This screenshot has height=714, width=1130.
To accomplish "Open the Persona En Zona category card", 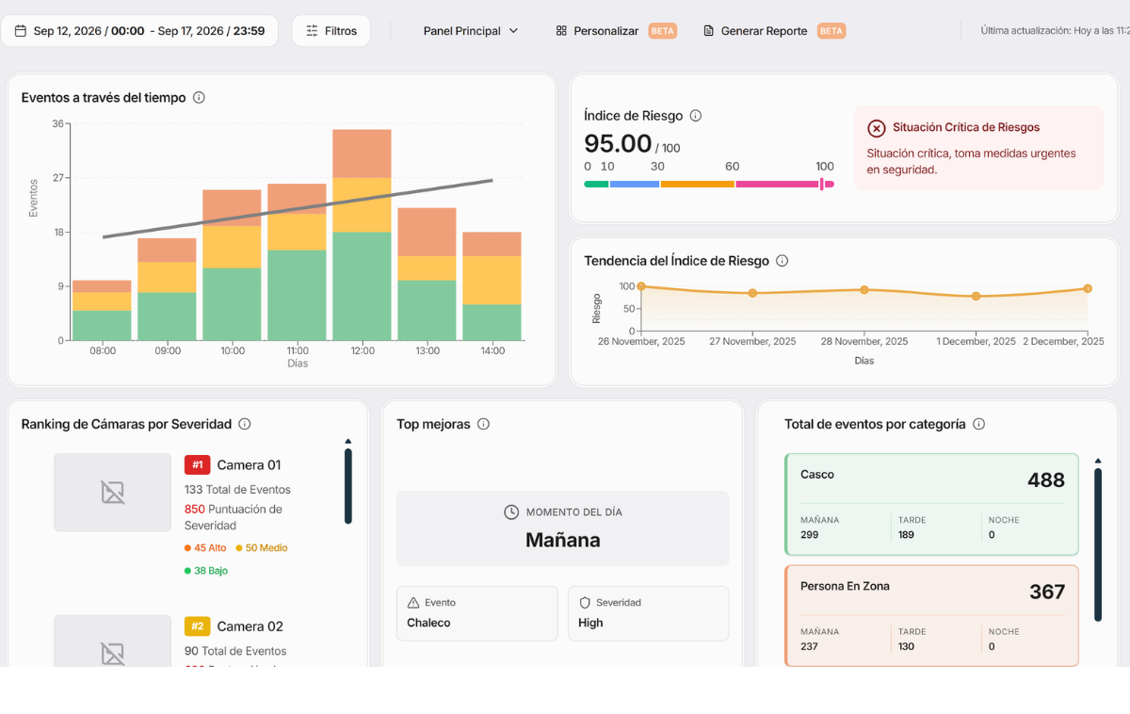I will tap(931, 616).
